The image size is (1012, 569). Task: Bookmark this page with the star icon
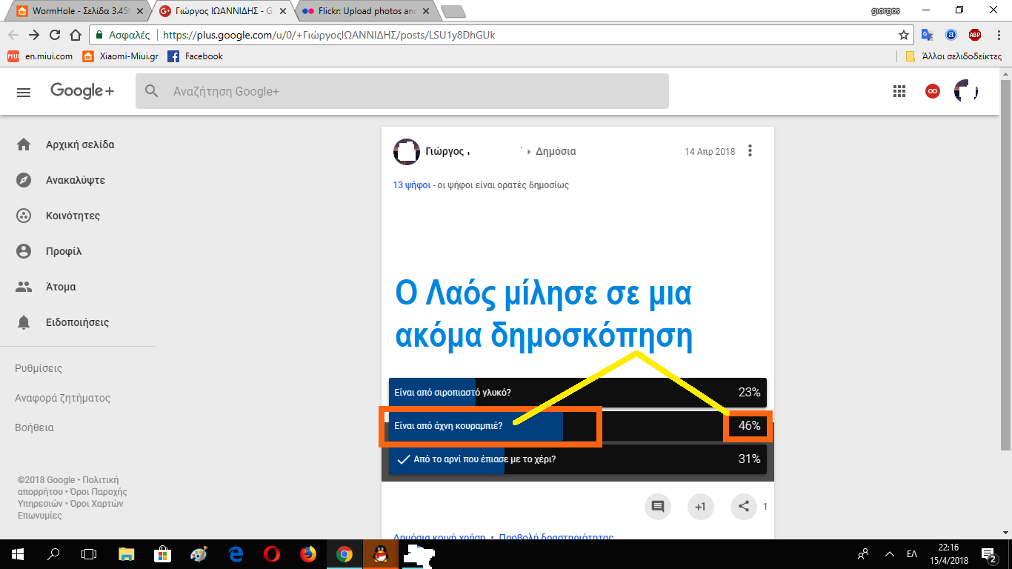coord(903,35)
